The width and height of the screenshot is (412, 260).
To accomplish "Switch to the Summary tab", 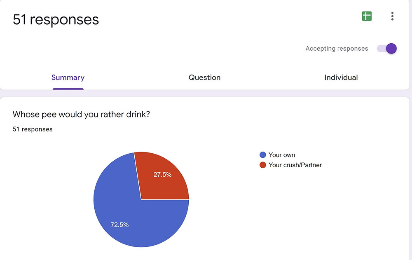I will (68, 77).
